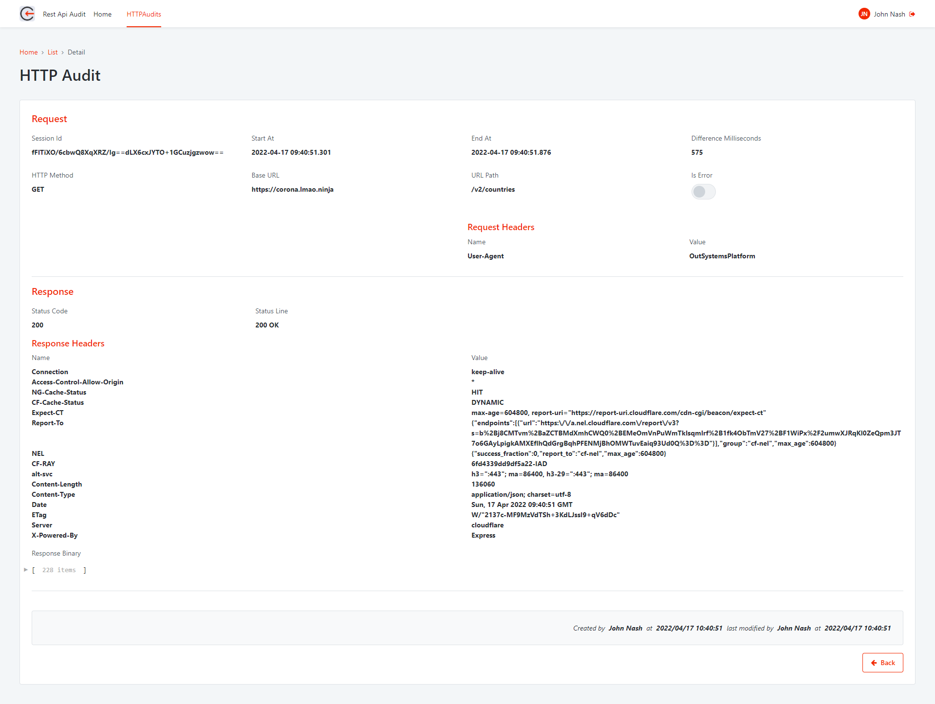Click the User-Agent header name
This screenshot has height=704, width=935.
tap(486, 256)
